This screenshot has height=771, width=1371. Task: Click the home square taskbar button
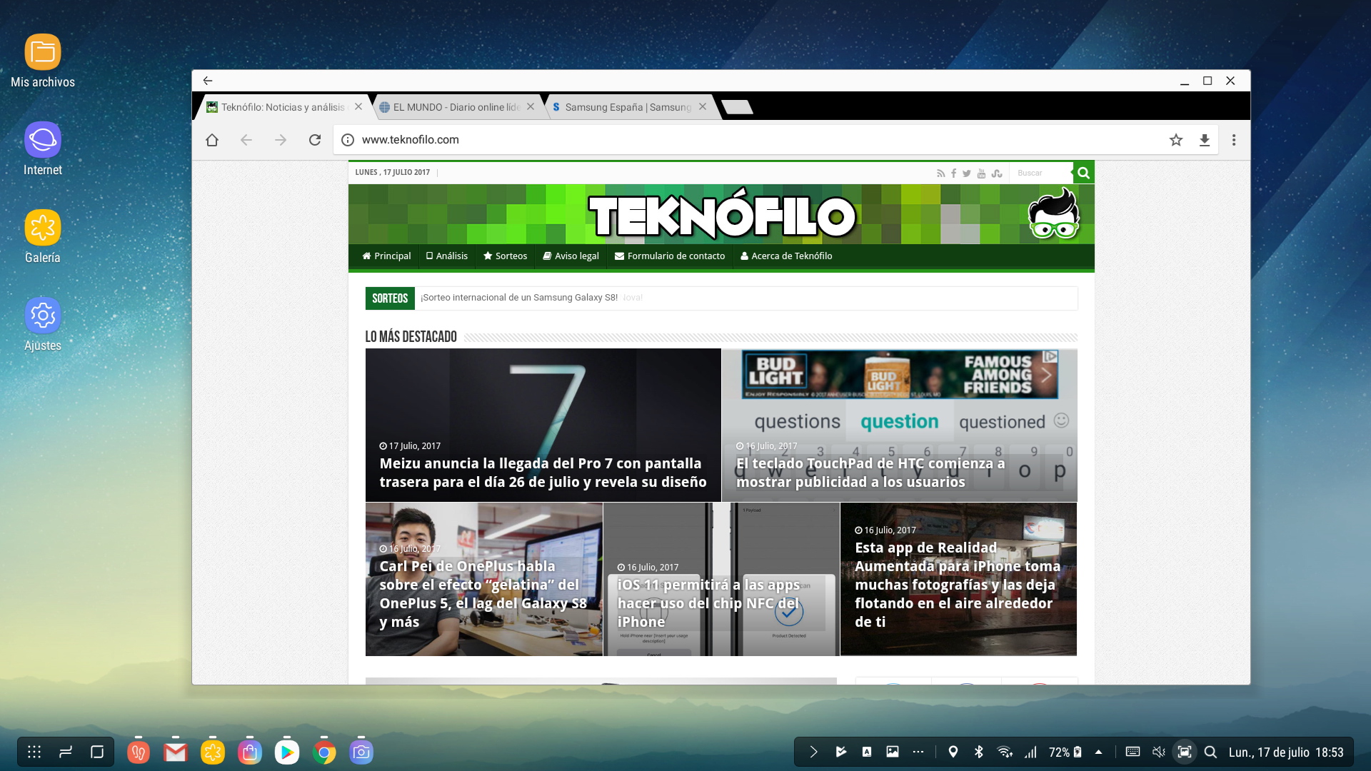97,752
